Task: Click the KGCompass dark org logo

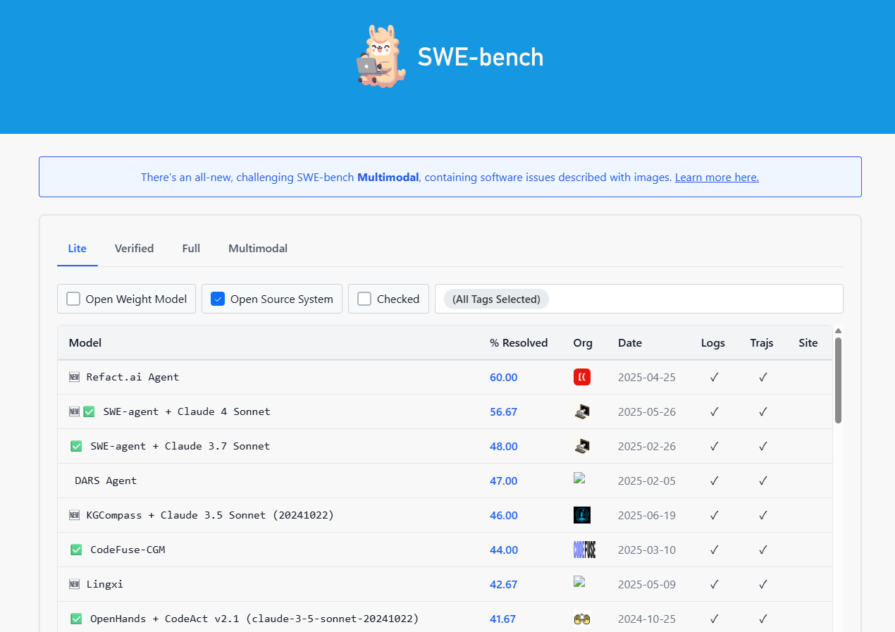Action: pos(582,515)
